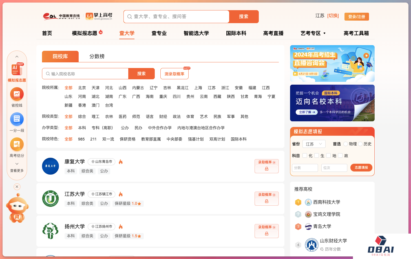This screenshot has height=259, width=411.
Task: Open the 一分一段 sidebar icon
Action: (x=17, y=119)
